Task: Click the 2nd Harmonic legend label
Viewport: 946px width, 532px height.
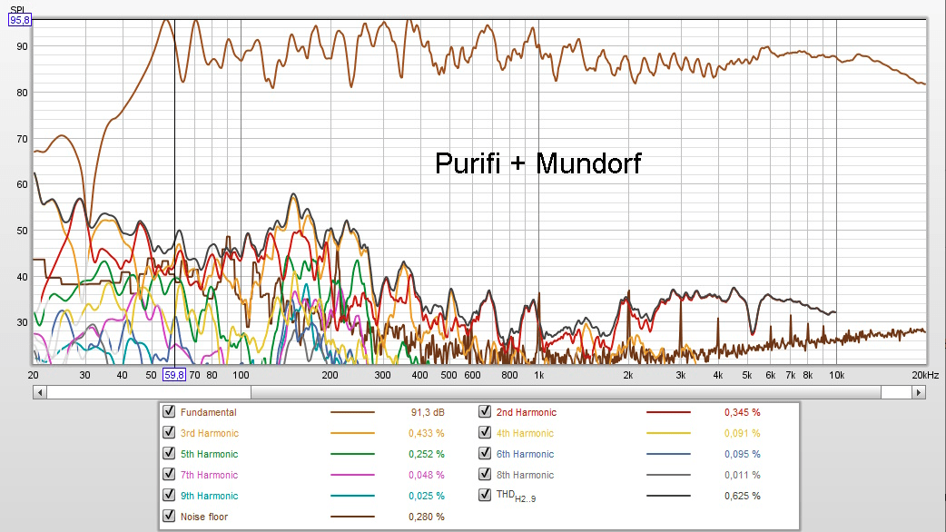Action: tap(526, 412)
